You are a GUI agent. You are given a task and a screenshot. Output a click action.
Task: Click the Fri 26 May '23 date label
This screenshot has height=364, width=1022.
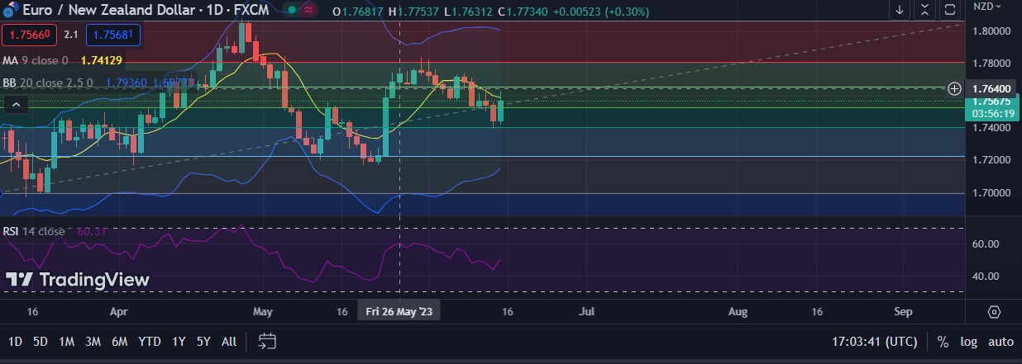(399, 311)
